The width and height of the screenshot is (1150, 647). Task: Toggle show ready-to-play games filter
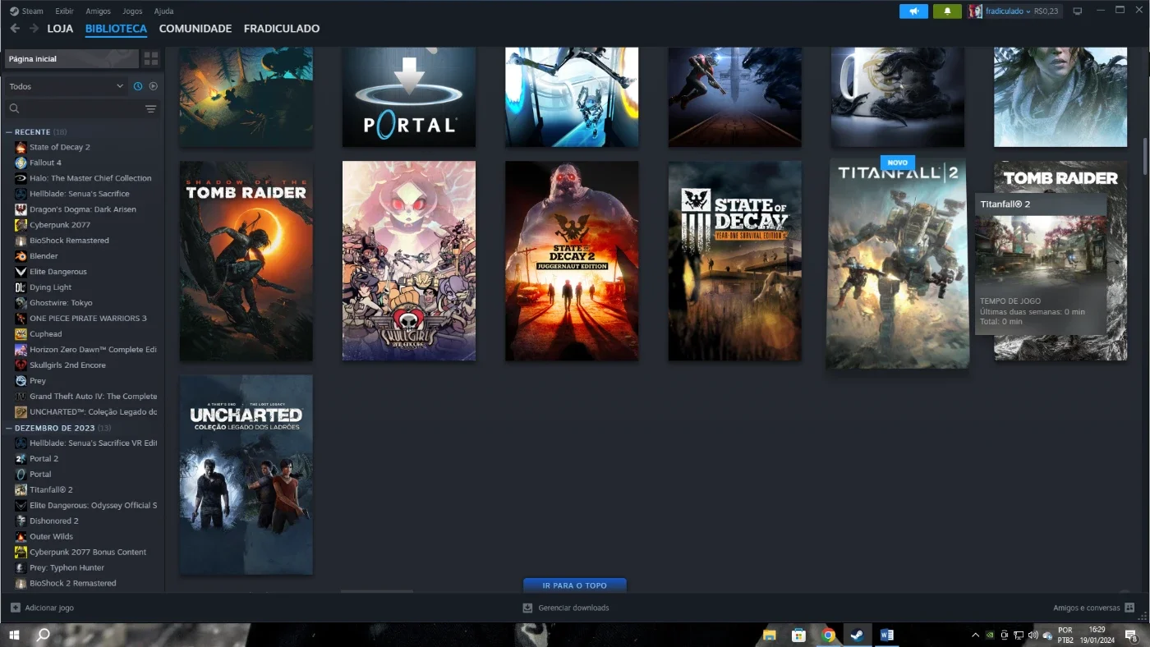[153, 86]
